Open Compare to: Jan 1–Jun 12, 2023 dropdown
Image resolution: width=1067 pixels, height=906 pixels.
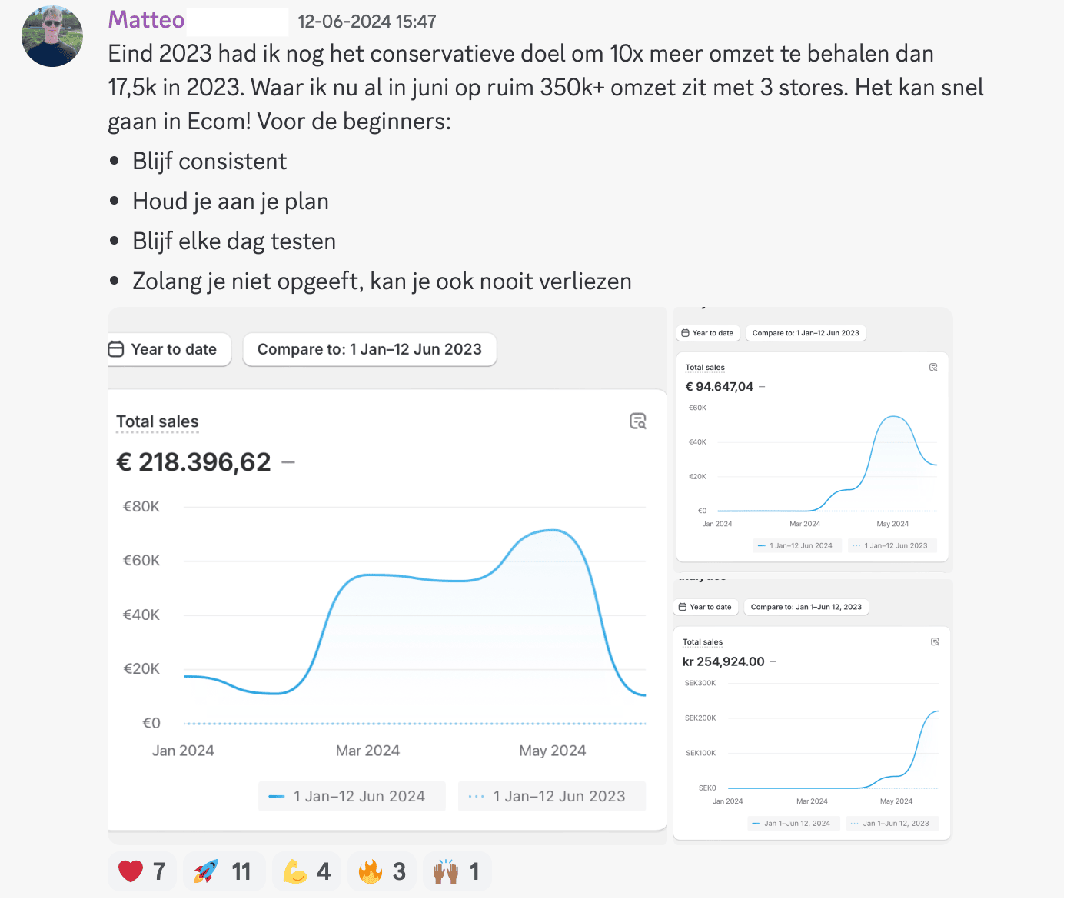pyautogui.click(x=806, y=607)
